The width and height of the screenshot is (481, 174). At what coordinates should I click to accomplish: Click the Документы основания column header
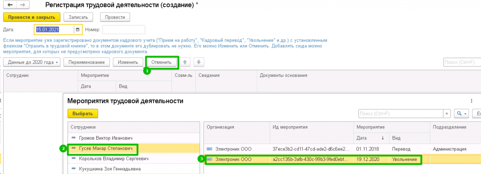[x=369, y=81]
